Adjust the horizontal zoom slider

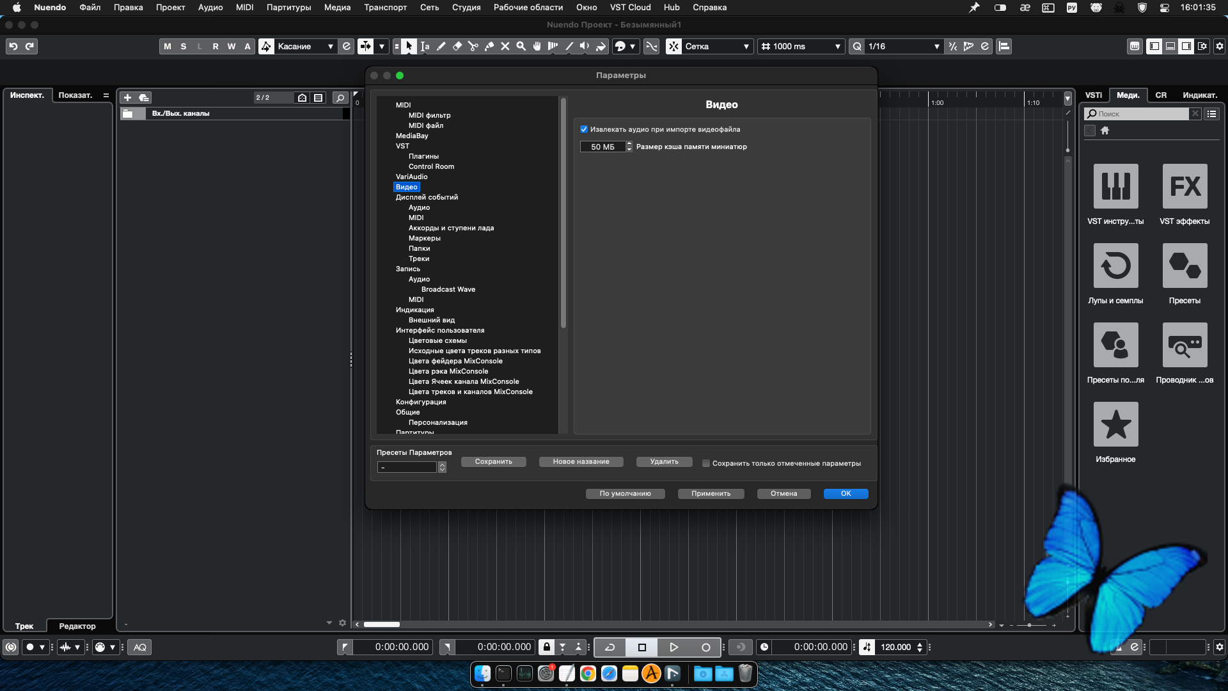pos(1029,625)
